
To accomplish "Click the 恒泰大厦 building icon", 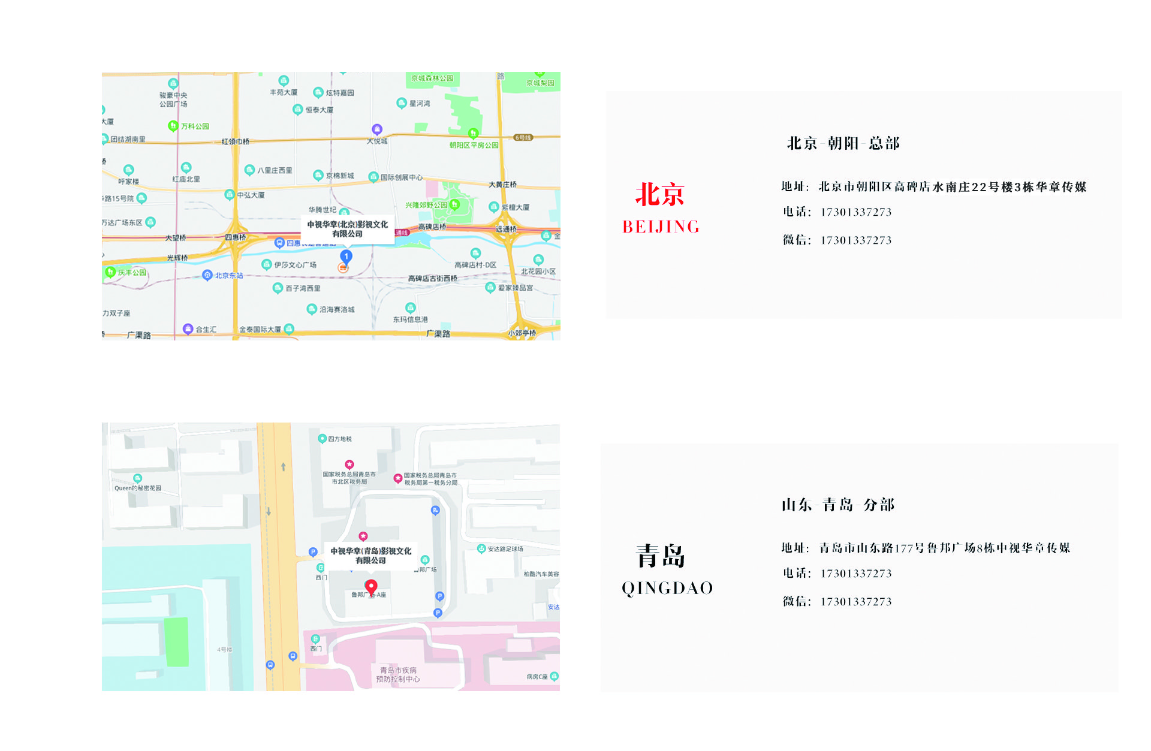I will coord(298,109).
